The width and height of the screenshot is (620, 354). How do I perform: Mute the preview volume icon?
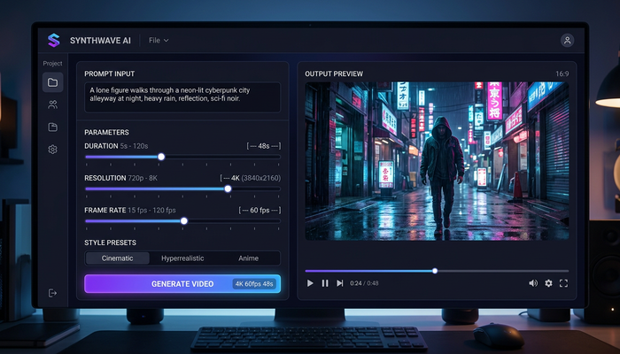tap(533, 283)
